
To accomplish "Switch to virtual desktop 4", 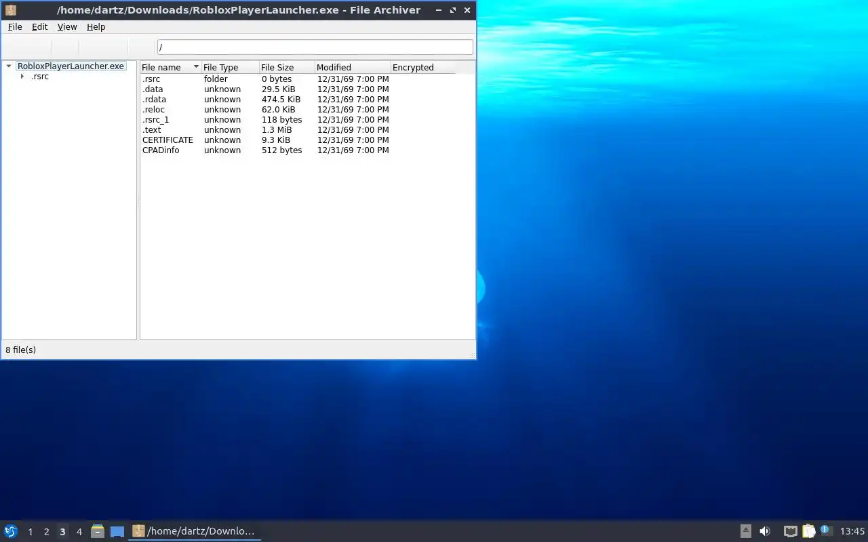I will (79, 532).
